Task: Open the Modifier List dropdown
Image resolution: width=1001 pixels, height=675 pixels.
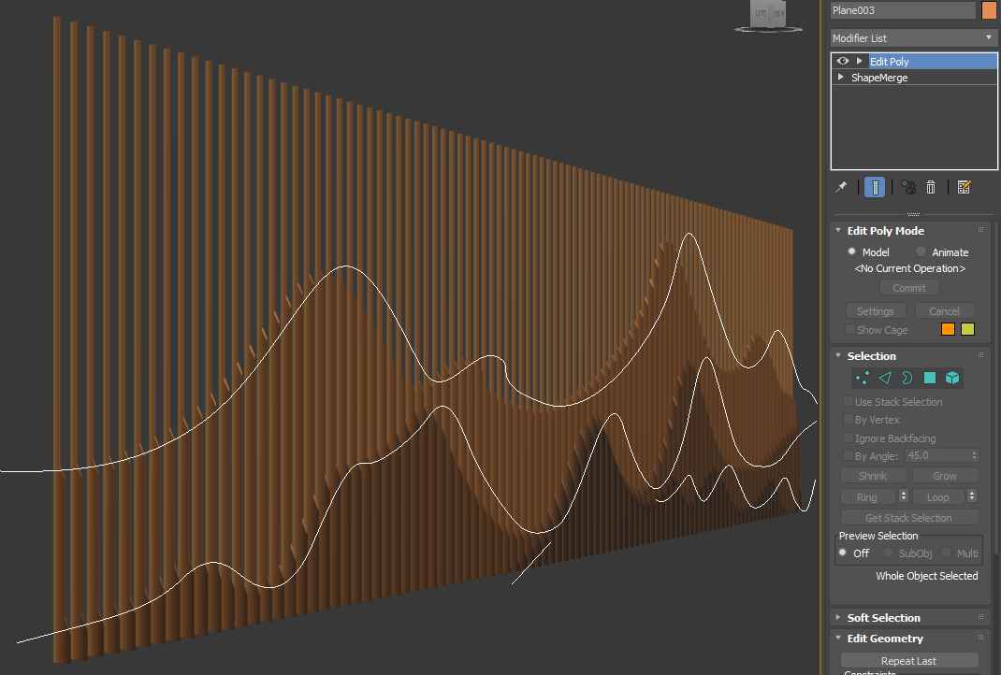Action: tap(914, 38)
